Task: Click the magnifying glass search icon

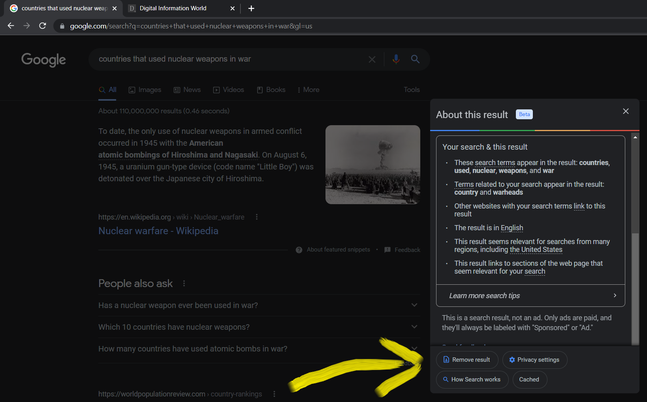Action: pyautogui.click(x=415, y=59)
